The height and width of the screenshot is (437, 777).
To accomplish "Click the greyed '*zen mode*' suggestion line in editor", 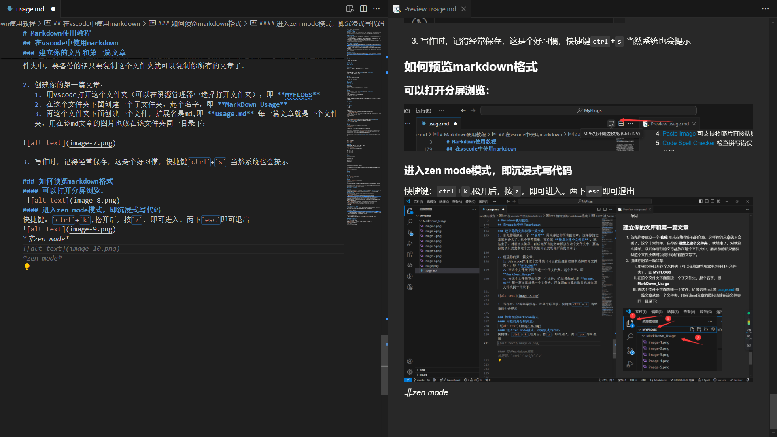I will tap(42, 258).
